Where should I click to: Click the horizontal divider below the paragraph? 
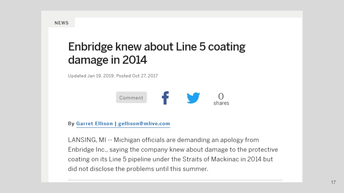(175, 180)
